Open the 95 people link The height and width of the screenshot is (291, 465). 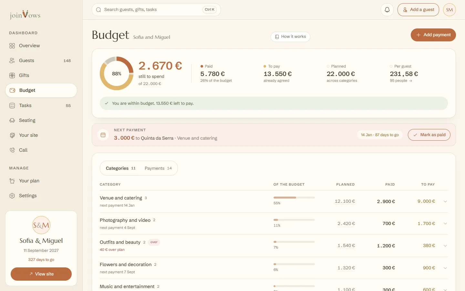click(401, 81)
